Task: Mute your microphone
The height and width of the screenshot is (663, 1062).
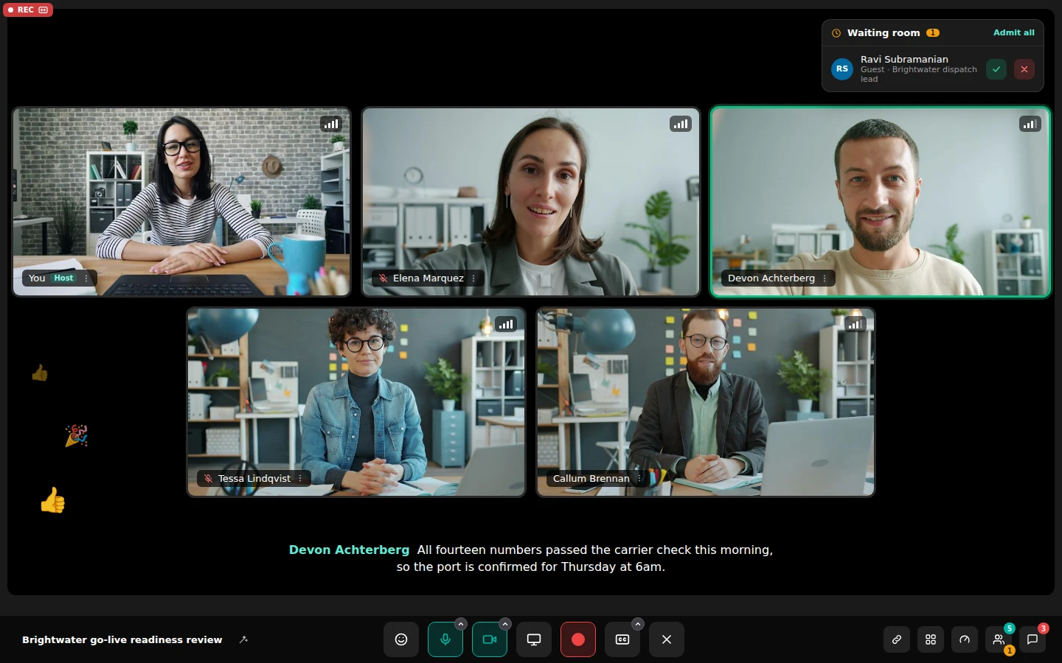Action: 445,639
